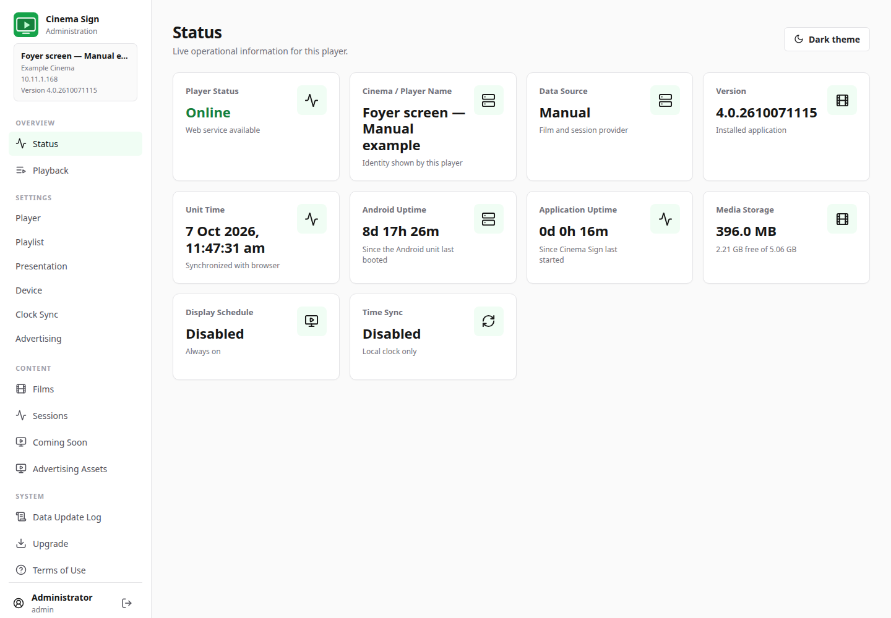Click the Online status value
The image size is (891, 618).
tap(208, 112)
